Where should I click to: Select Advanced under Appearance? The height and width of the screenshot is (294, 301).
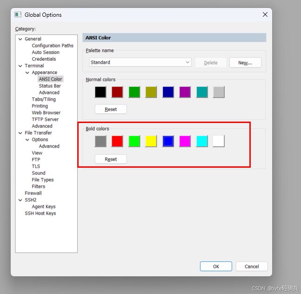tap(49, 93)
